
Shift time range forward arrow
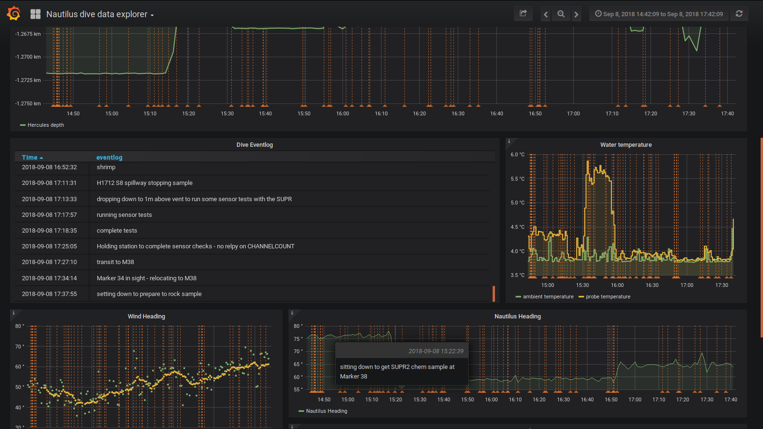[x=576, y=14]
